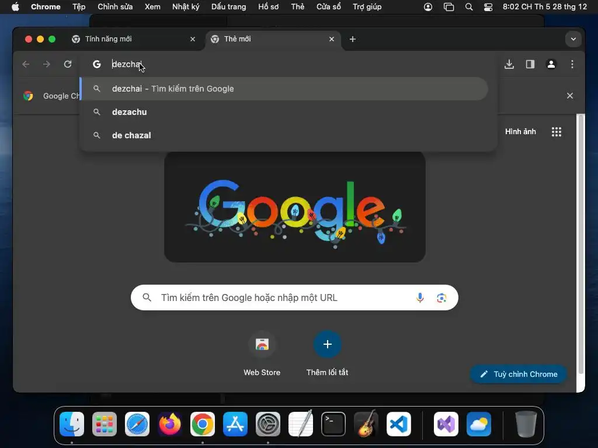Screen dimensions: 598x448
Task: Open the Google apps grid icon
Action: click(557, 132)
